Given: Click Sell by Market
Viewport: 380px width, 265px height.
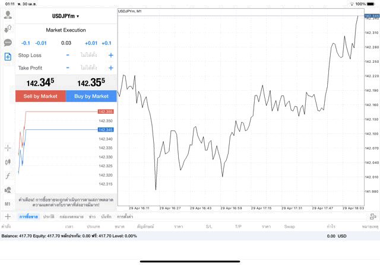Looking at the screenshot, I should tap(40, 96).
